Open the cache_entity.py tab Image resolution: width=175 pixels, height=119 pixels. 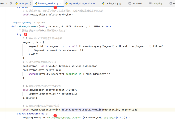[113, 3]
